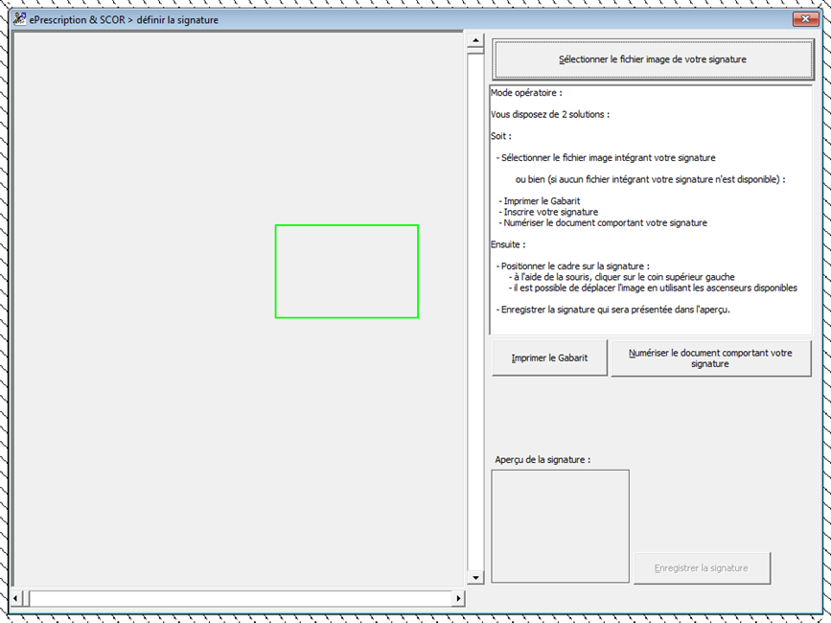The image size is (831, 623).
Task: Click the text 'Vous disposez de 2 solutions :'
Action: click(550, 114)
